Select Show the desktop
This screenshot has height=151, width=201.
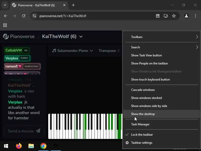pyautogui.click(x=162, y=114)
